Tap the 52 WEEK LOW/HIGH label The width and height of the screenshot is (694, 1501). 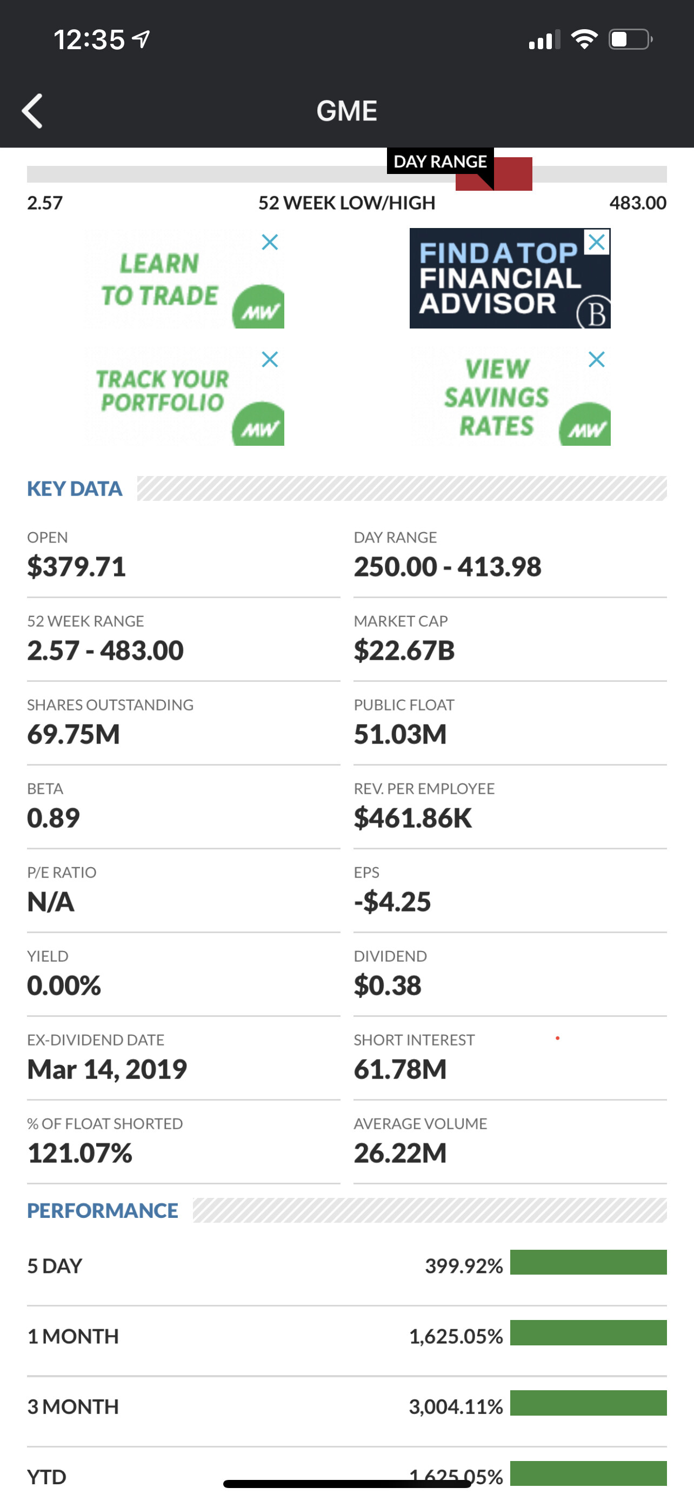tap(346, 203)
